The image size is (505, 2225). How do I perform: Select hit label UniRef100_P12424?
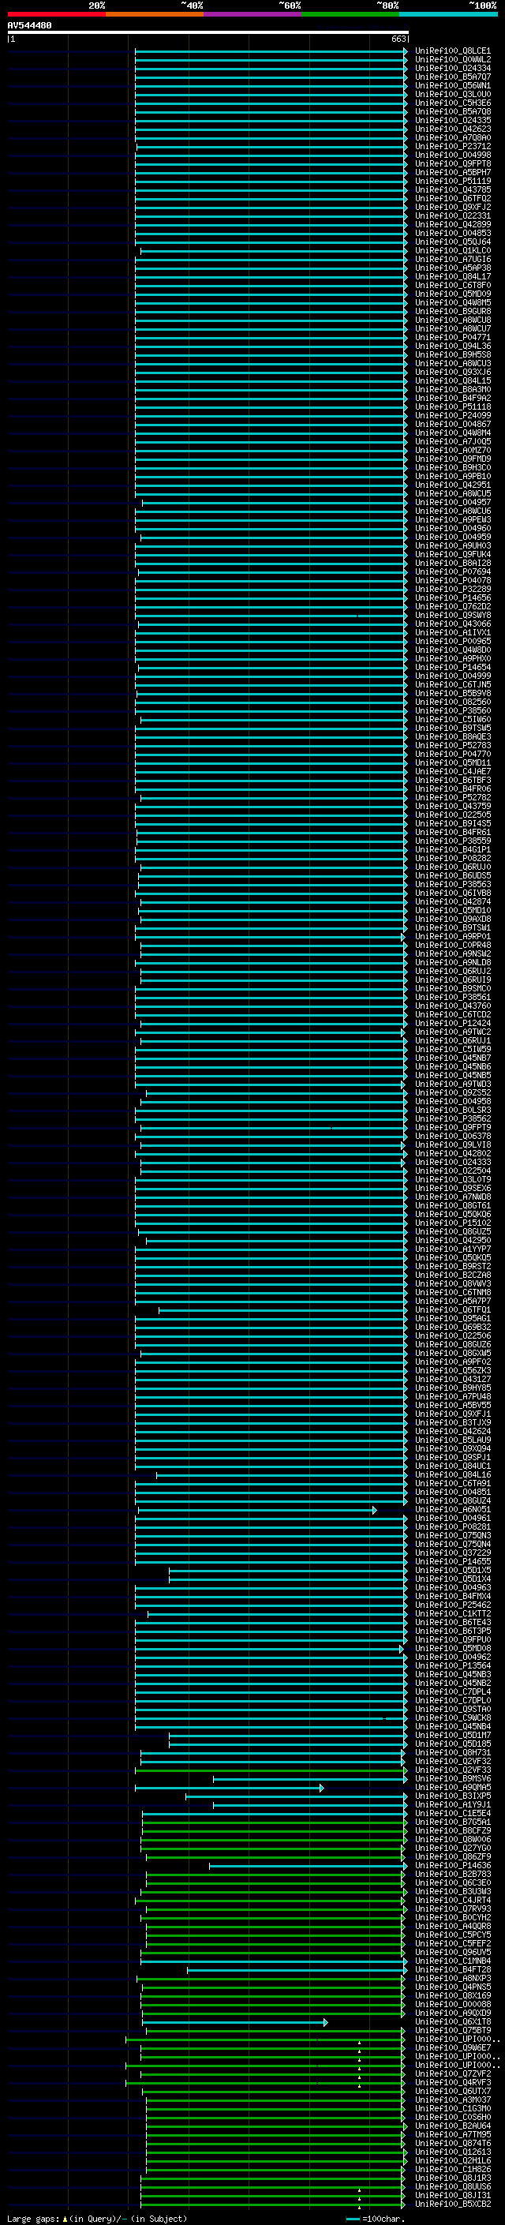[x=452, y=1023]
